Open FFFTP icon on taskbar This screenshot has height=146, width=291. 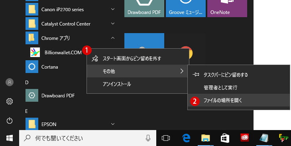[283, 138]
